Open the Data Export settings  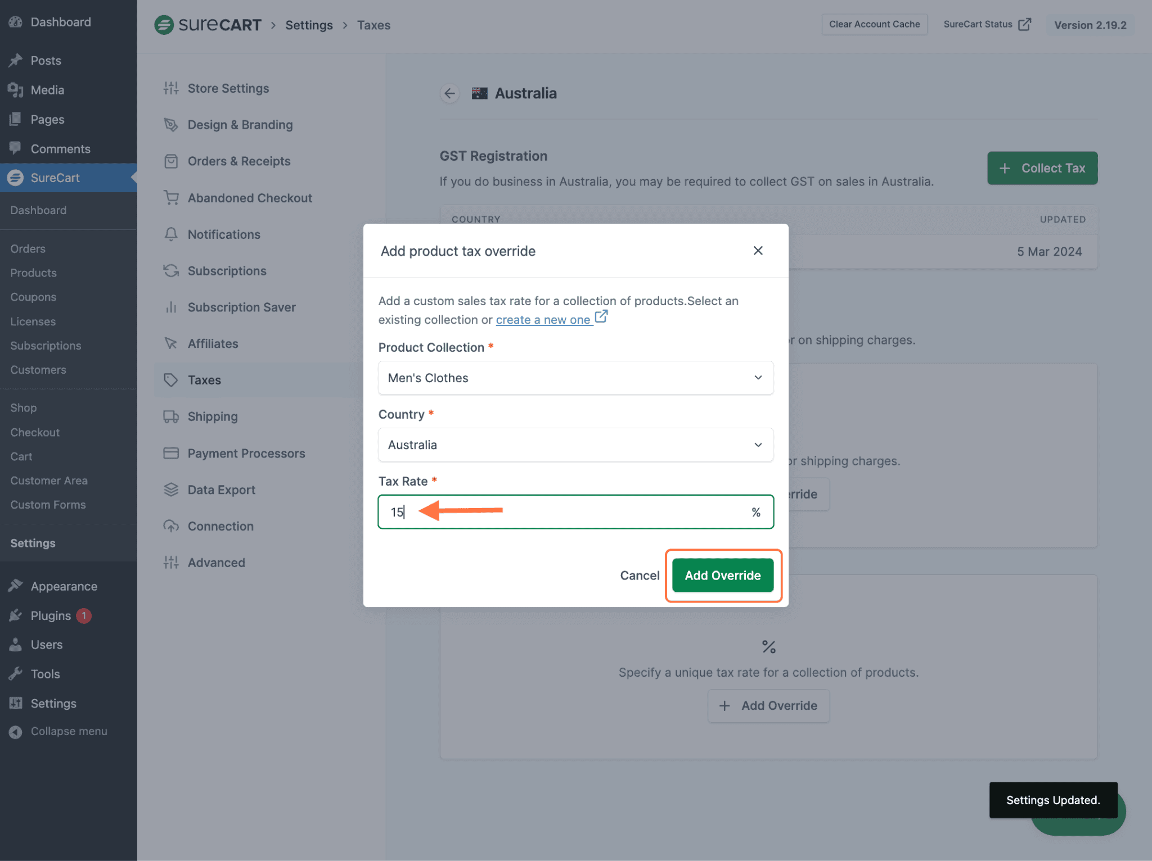point(220,489)
